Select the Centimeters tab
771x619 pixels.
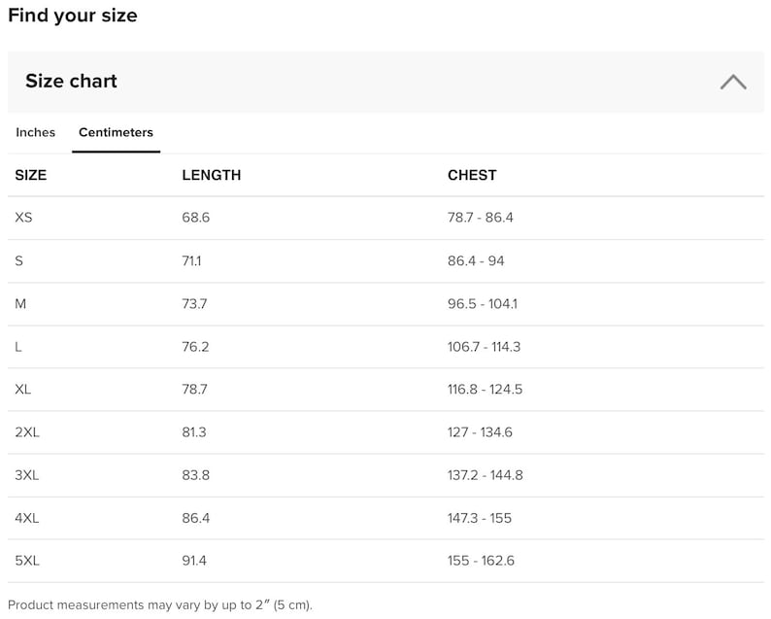[117, 132]
